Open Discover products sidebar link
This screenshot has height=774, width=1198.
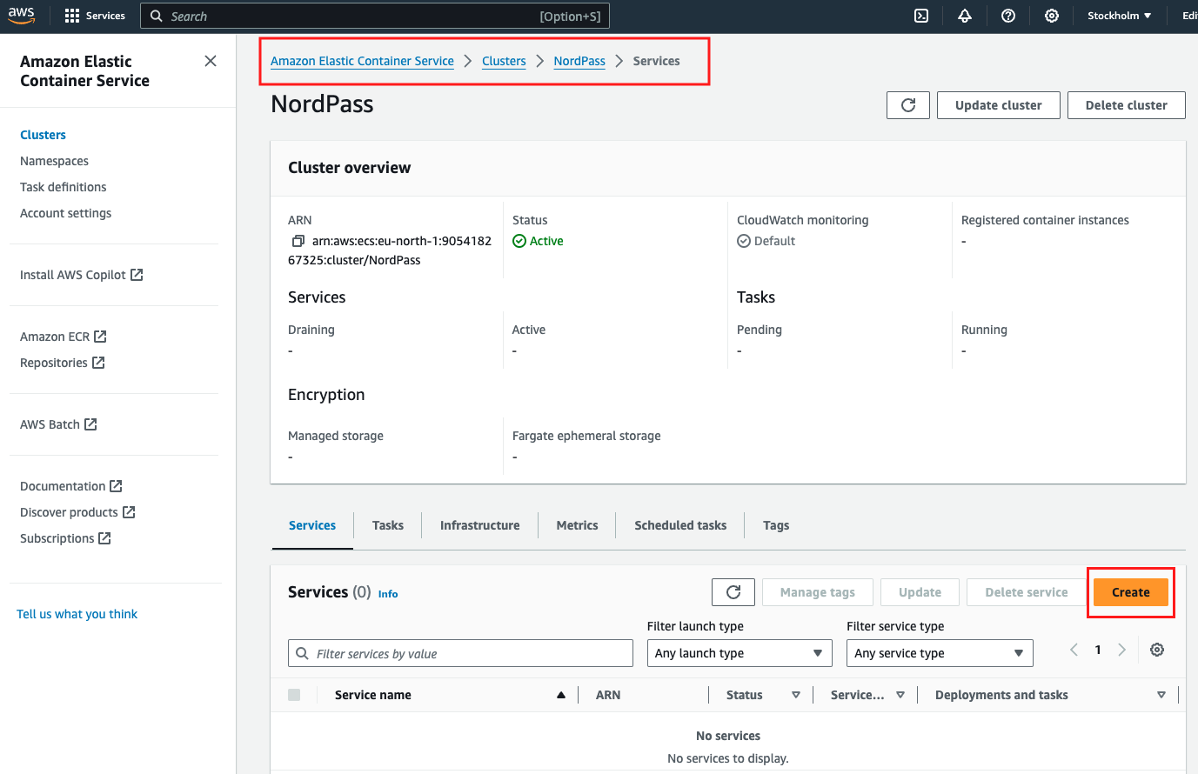[x=77, y=512]
